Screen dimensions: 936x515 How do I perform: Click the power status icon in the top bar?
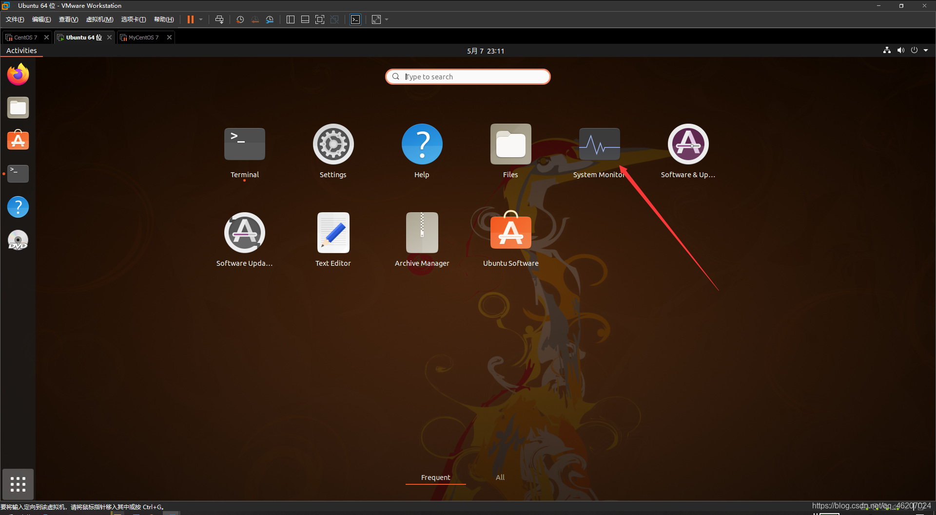pyautogui.click(x=915, y=50)
